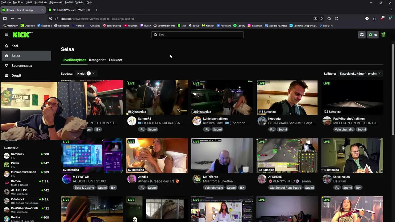Open the dashboard icon in Kick header
Screen dimensions: 395x222
[x=362, y=35]
